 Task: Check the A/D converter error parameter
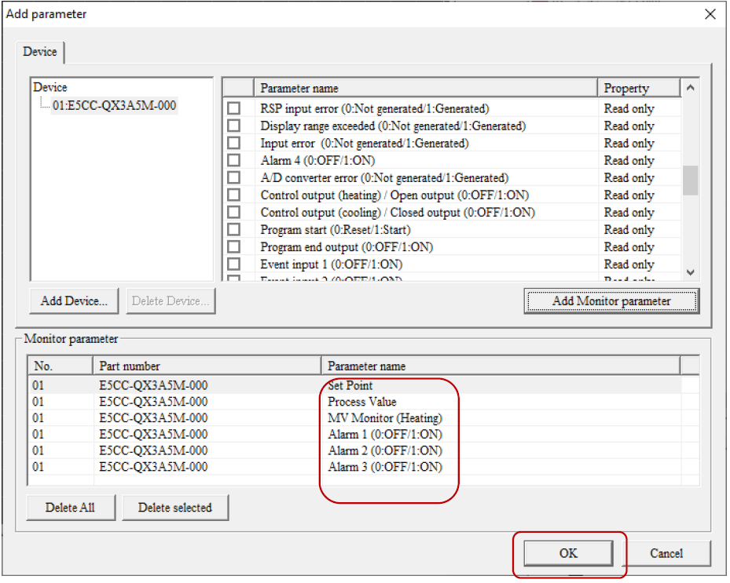coord(233,177)
